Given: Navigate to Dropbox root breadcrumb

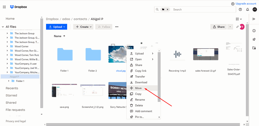Looking at the screenshot, I should point(52,19).
